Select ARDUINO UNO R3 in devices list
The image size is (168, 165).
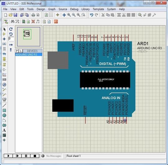(x=29, y=54)
